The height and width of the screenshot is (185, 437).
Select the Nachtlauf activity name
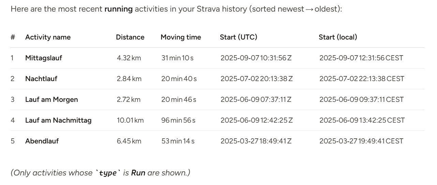pyautogui.click(x=41, y=79)
